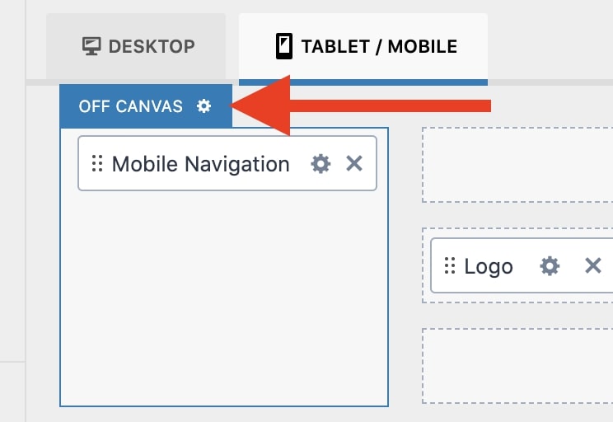Open Mobile Navigation settings gear
Screen dimensions: 613x422
(321, 163)
